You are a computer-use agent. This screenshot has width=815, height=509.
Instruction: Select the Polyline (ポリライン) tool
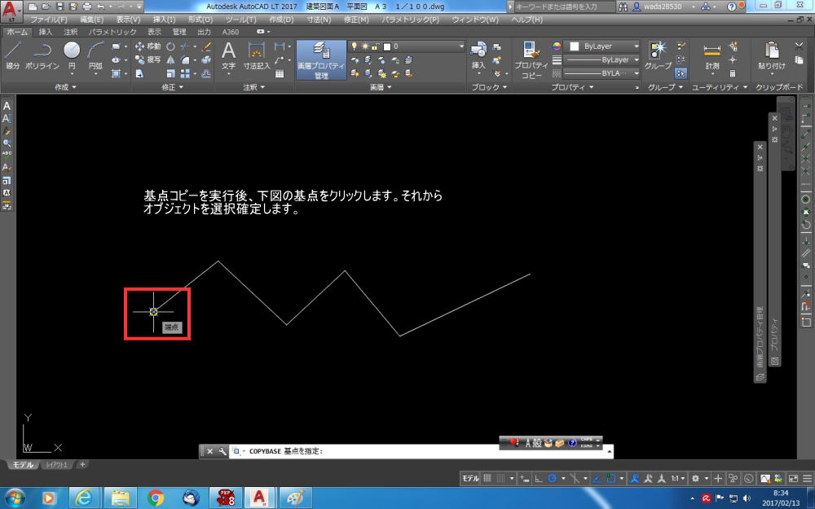tap(42, 56)
